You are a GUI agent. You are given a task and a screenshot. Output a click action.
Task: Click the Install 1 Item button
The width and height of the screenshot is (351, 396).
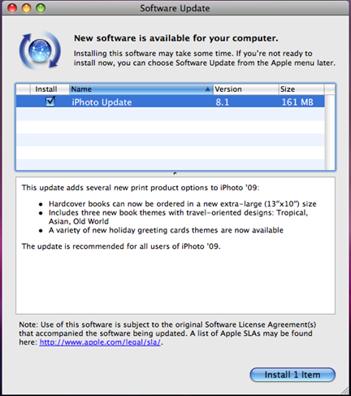click(x=292, y=375)
